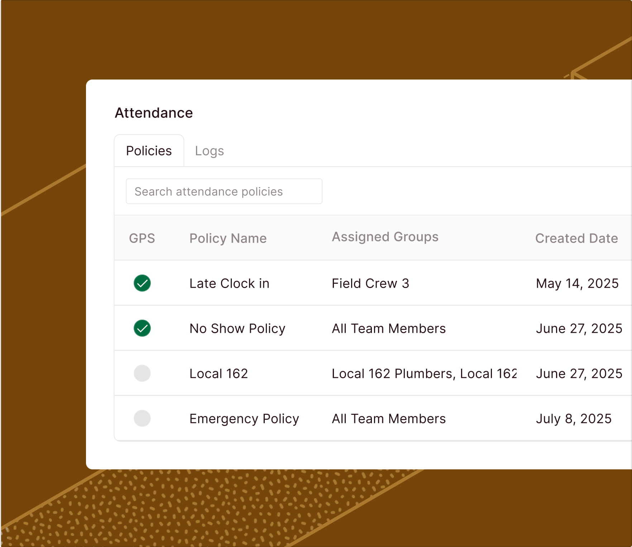The image size is (632, 547).
Task: Click the gray GPS circle beside Emergency Policy
Action: (x=142, y=418)
